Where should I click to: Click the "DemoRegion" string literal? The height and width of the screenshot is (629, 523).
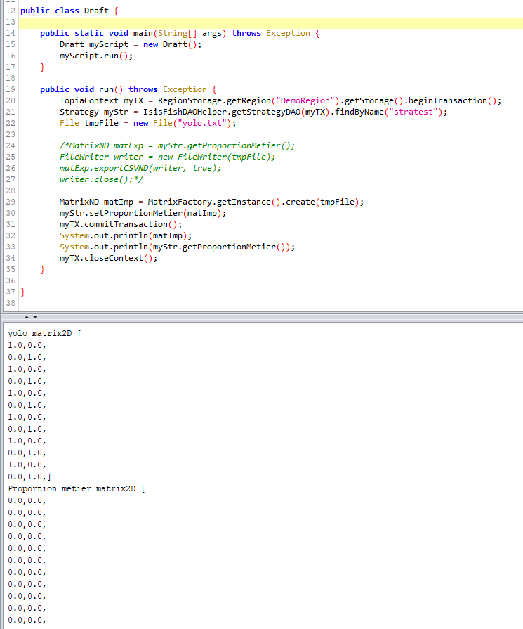pyautogui.click(x=305, y=100)
